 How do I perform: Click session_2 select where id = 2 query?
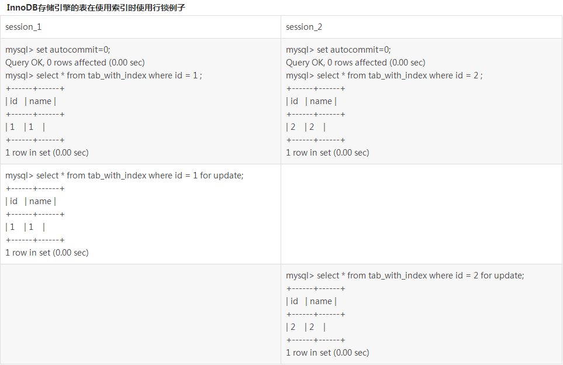click(x=384, y=75)
